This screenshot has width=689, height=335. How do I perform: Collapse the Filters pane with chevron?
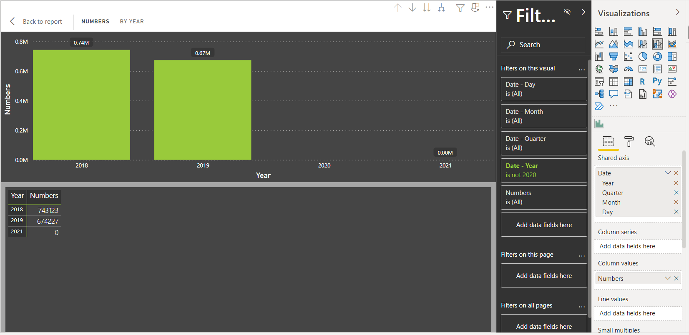pyautogui.click(x=583, y=12)
